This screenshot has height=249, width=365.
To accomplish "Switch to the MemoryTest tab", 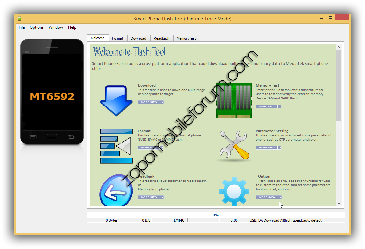I will point(186,38).
